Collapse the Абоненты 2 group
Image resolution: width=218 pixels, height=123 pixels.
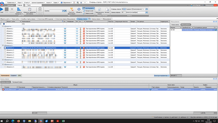click(3, 45)
